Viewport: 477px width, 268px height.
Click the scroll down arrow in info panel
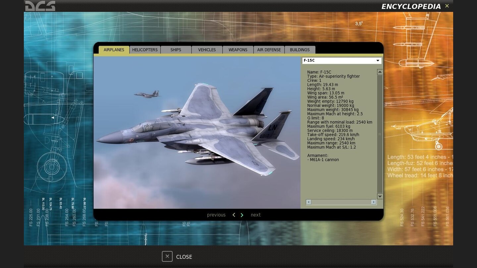(x=380, y=196)
